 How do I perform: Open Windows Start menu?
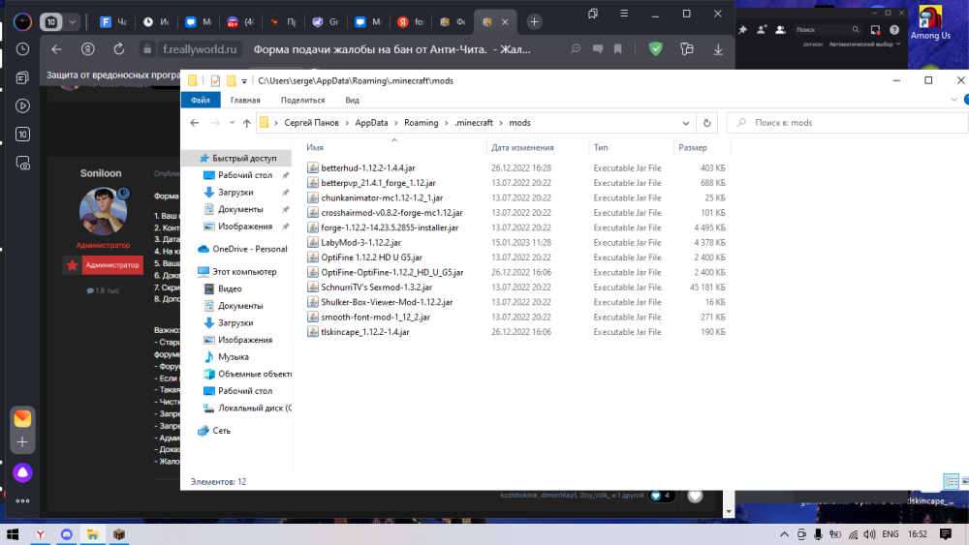(x=13, y=534)
